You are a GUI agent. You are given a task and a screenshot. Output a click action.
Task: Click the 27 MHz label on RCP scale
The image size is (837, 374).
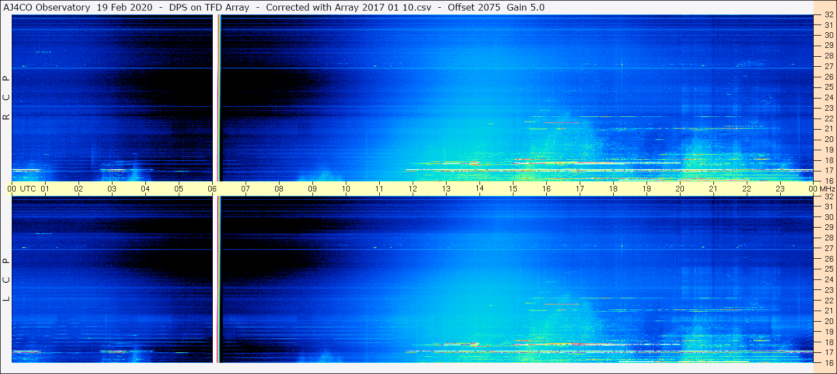click(x=828, y=66)
